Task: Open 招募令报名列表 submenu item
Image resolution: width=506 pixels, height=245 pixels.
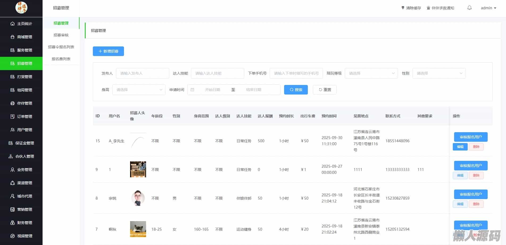Action: pos(61,47)
